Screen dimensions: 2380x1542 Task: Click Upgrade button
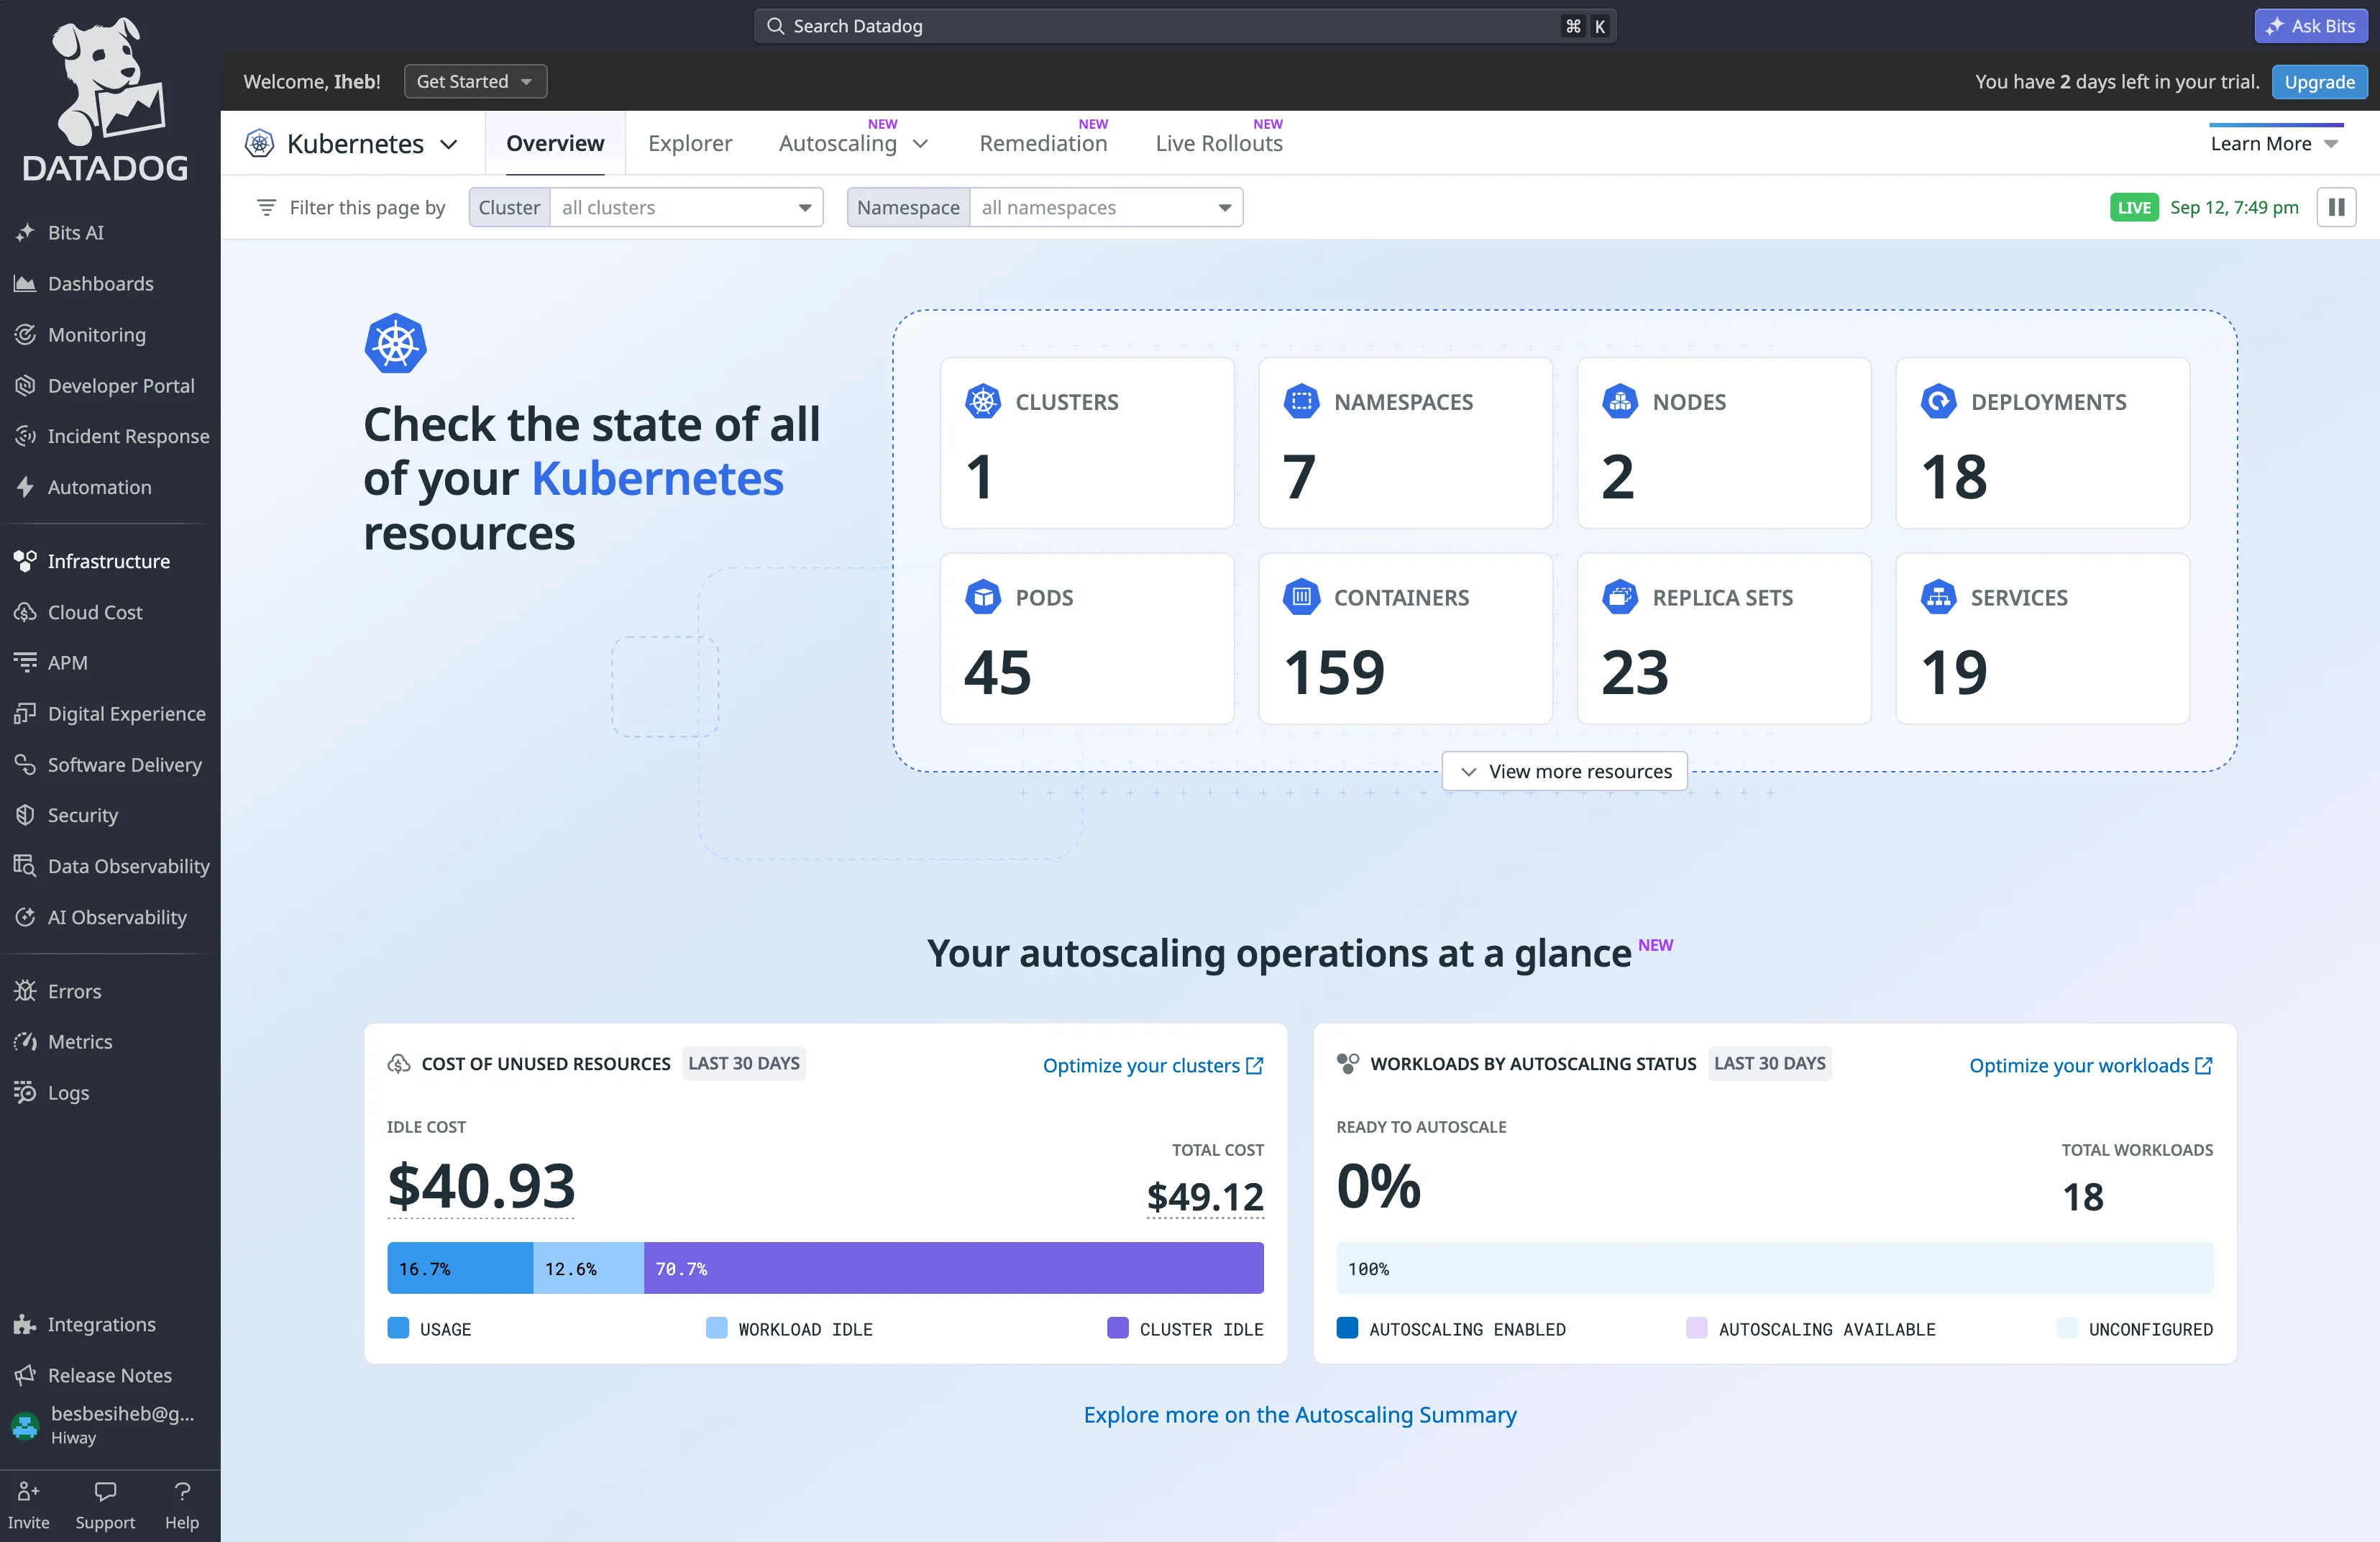(x=2319, y=82)
